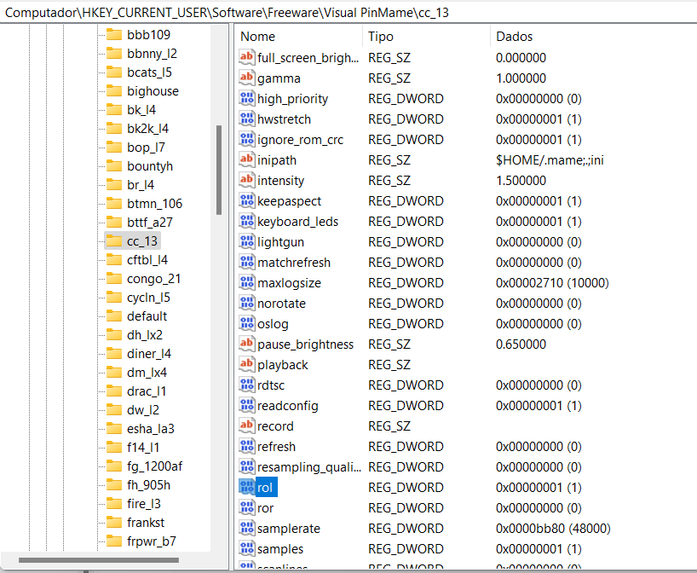The width and height of the screenshot is (697, 573).
Task: Click the DWORD icon beside maxlogsize
Action: coord(247,282)
